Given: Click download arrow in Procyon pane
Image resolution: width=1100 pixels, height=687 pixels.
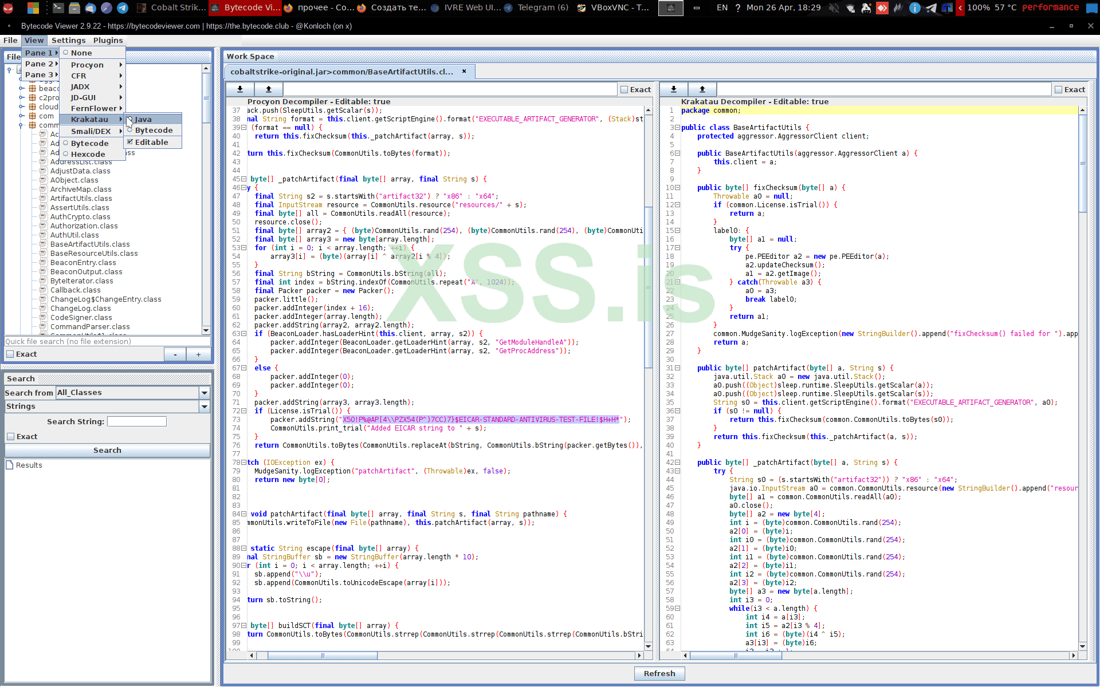Looking at the screenshot, I should point(240,89).
